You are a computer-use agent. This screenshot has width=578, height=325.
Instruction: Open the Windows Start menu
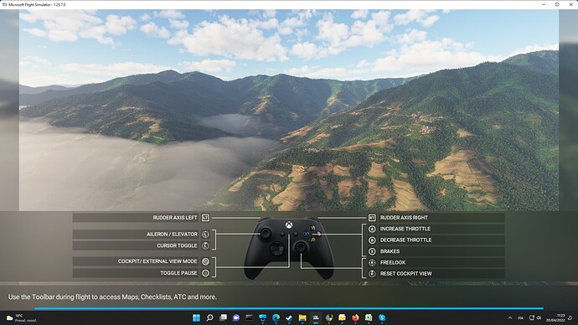click(196, 317)
